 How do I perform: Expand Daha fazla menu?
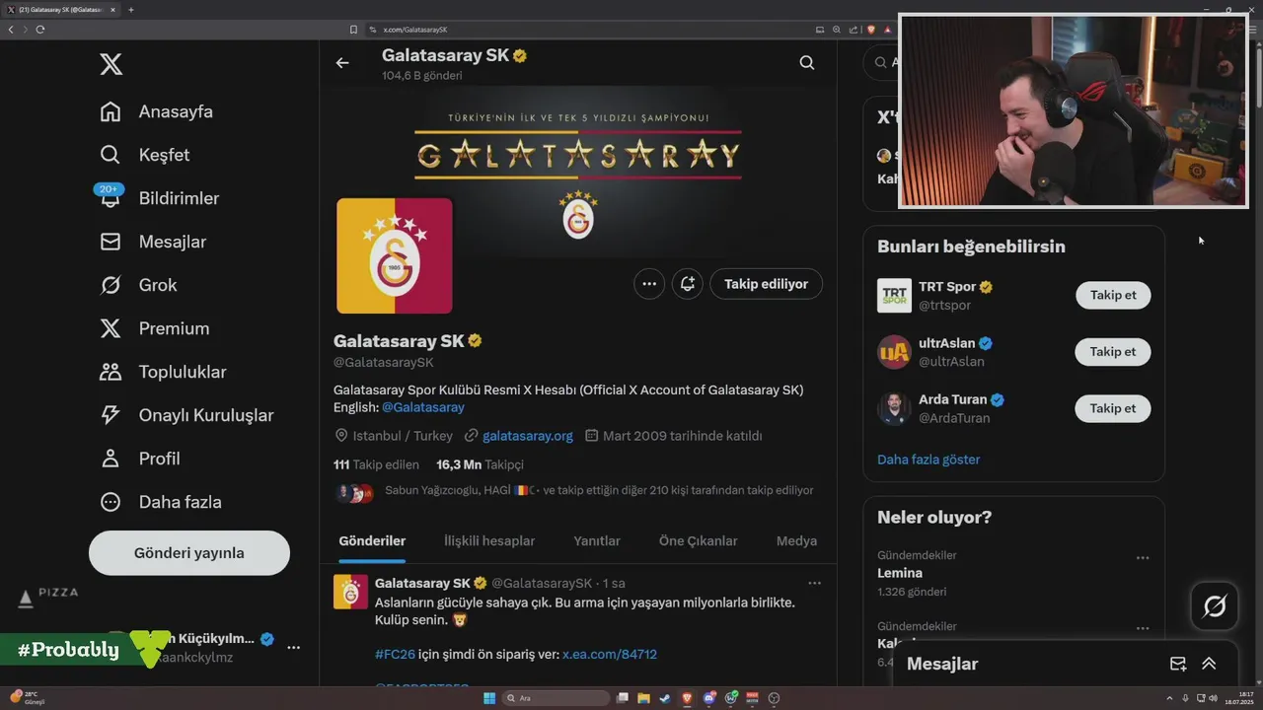160,502
